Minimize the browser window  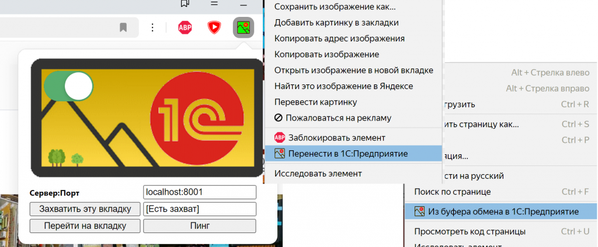[x=244, y=5]
